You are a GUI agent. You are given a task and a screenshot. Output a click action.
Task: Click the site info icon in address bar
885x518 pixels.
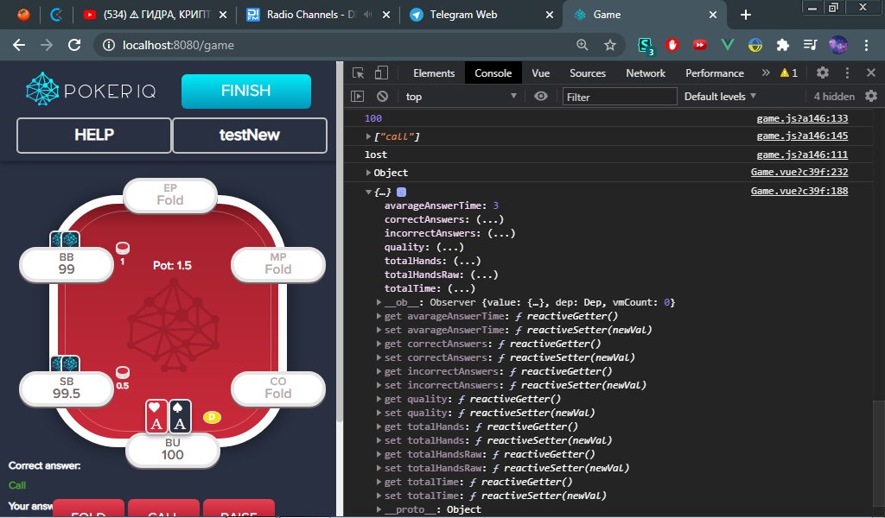(109, 45)
